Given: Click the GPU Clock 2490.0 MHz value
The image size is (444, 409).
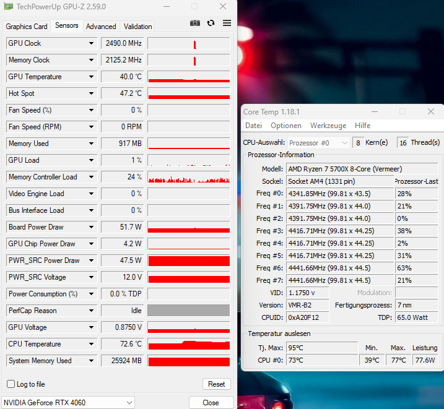Looking at the screenshot, I should pyautogui.click(x=123, y=43).
